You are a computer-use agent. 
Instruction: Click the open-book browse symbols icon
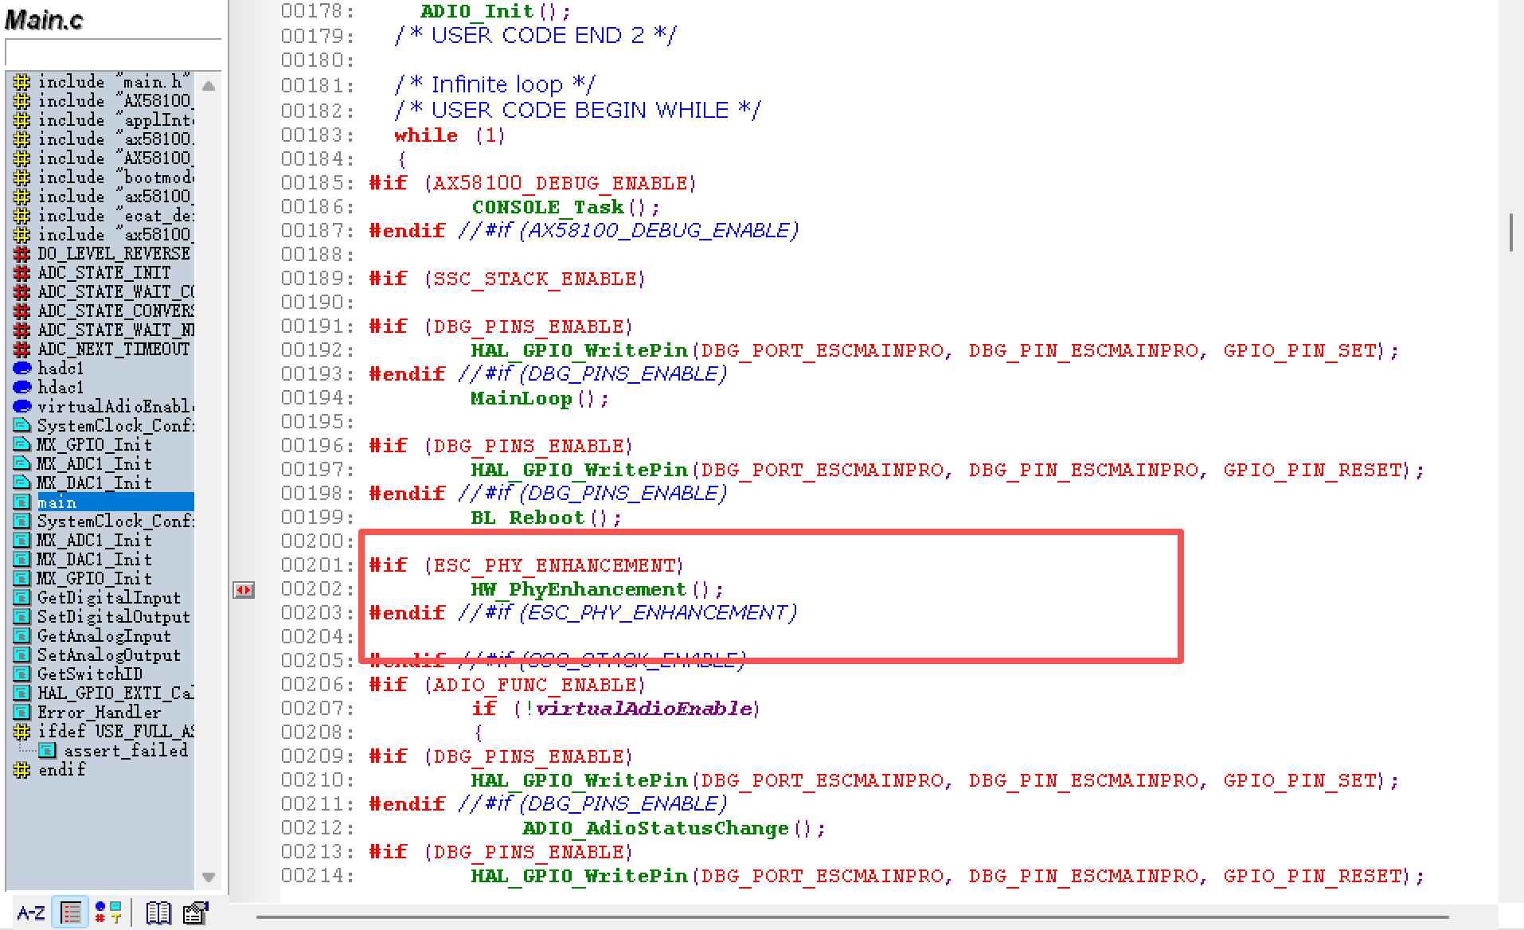click(x=158, y=912)
